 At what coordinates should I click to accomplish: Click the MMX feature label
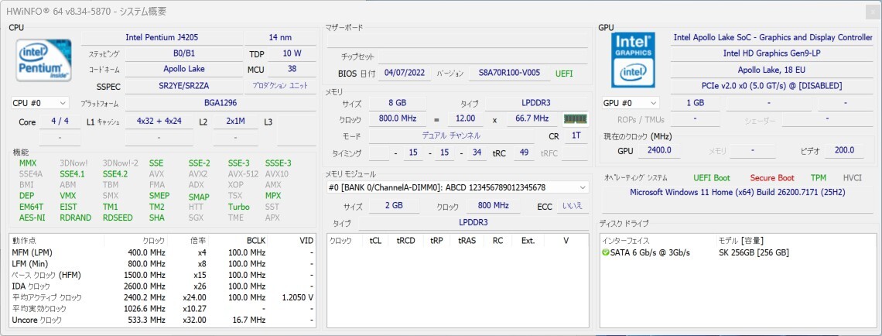tap(28, 163)
